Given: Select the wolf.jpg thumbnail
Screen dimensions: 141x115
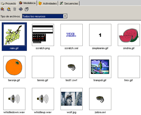Looking at the screenshot, I should point(71,99).
